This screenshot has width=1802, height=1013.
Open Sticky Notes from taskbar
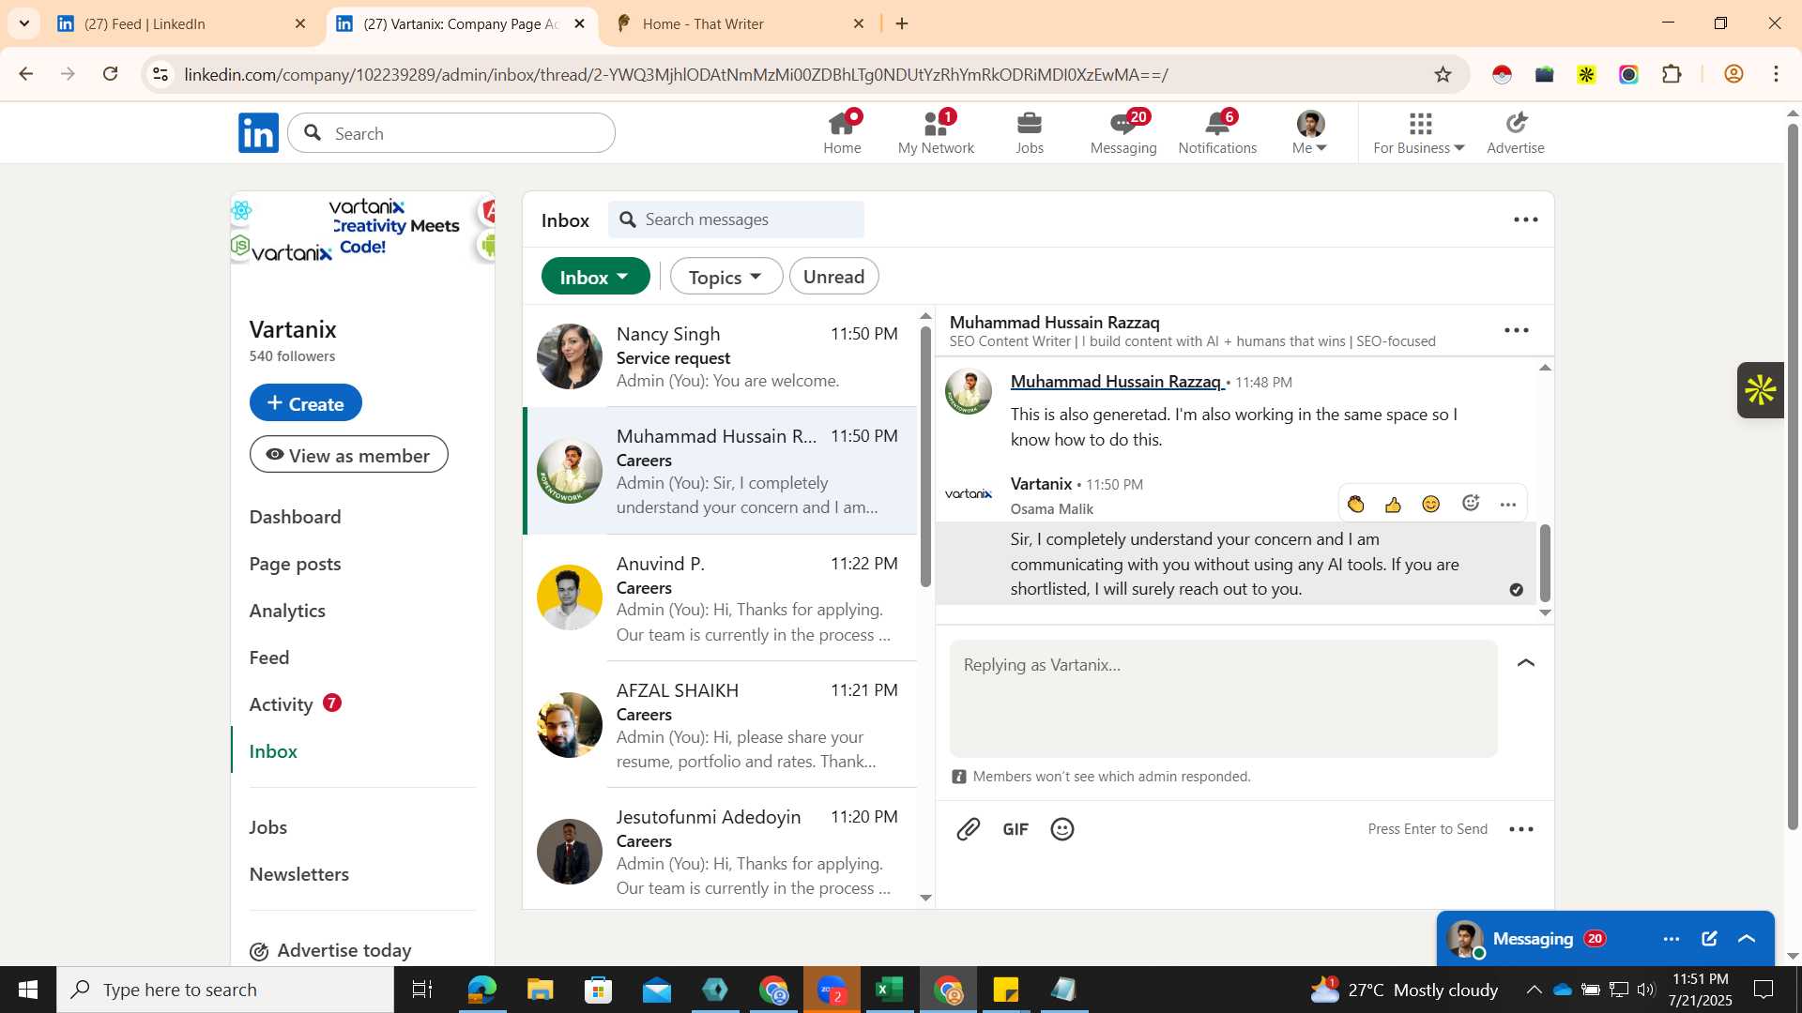tap(1005, 990)
